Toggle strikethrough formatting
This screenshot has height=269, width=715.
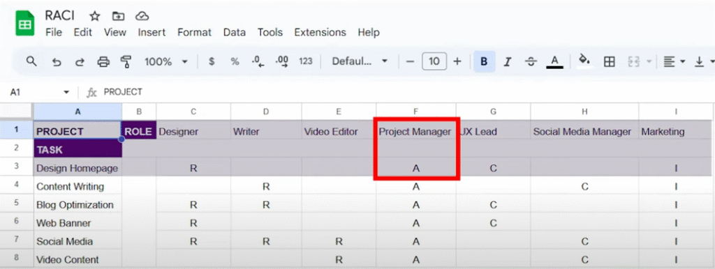coord(531,61)
